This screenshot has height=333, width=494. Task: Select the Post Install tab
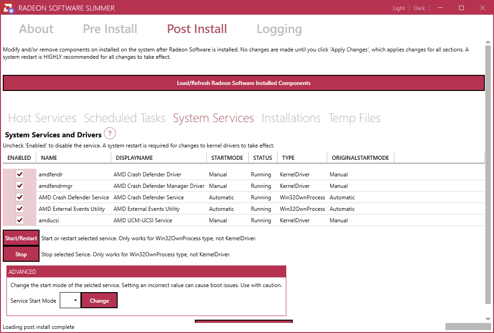coord(197,29)
